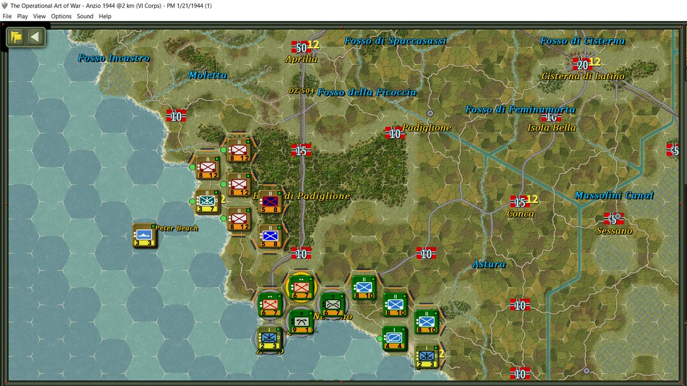Click the 15-point flag on forest road
The height and width of the screenshot is (386, 687).
pos(301,150)
